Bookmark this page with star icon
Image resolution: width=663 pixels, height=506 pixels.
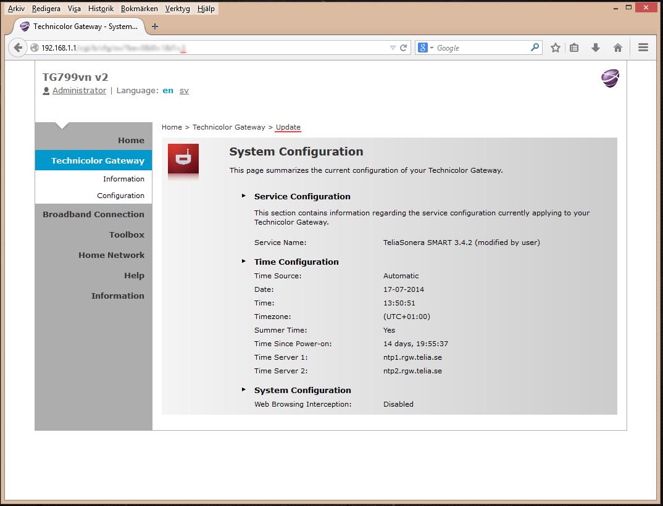(x=556, y=48)
